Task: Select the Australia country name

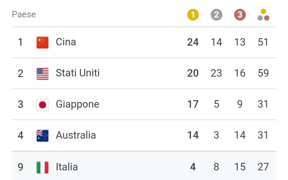Action: pyautogui.click(x=76, y=135)
